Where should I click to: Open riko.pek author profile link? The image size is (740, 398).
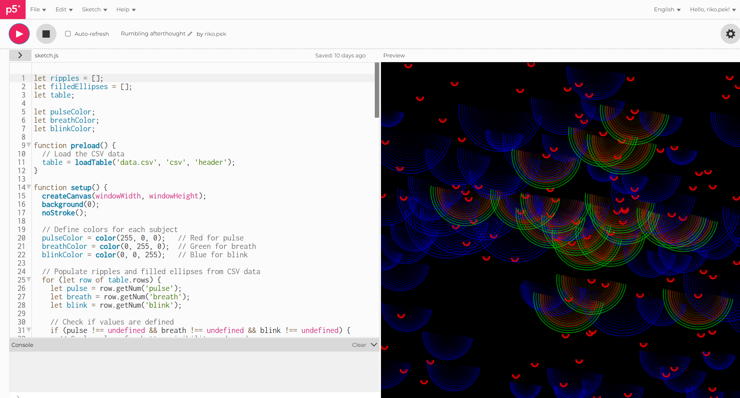pos(215,34)
